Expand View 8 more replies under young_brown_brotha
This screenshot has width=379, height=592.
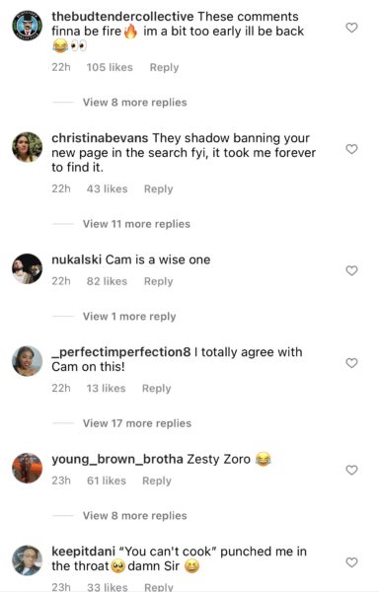(x=135, y=516)
